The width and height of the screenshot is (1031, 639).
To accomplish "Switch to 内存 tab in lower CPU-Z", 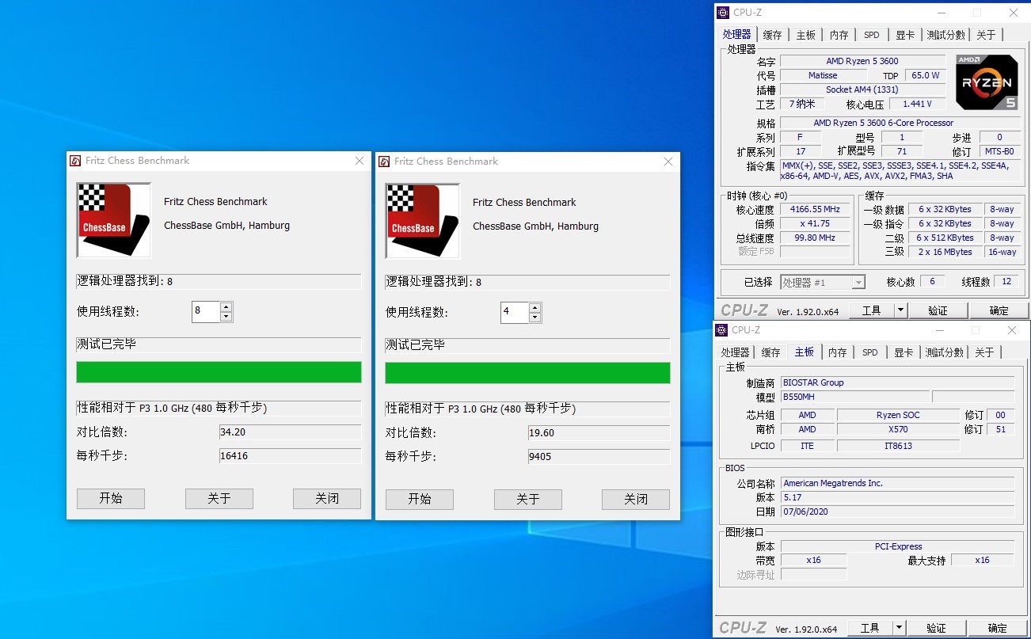I will tap(838, 352).
